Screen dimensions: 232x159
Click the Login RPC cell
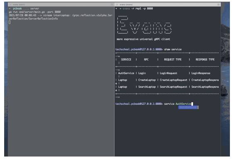click(142, 73)
